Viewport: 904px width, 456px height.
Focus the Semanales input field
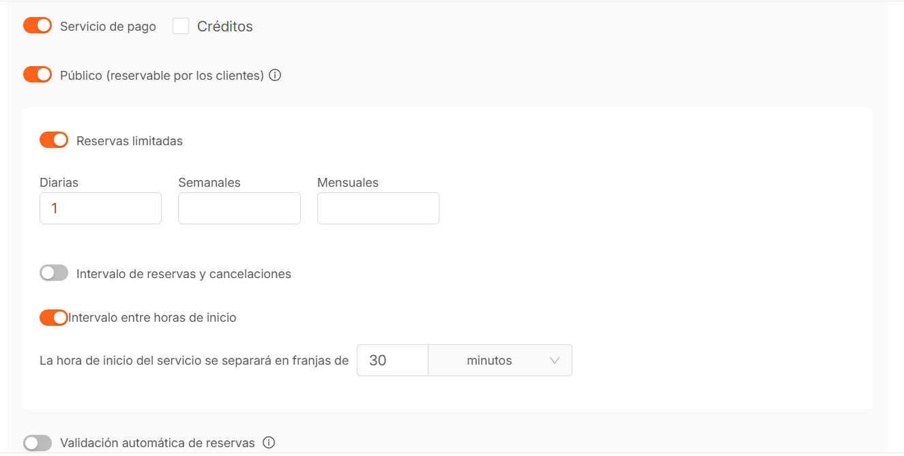coord(239,209)
